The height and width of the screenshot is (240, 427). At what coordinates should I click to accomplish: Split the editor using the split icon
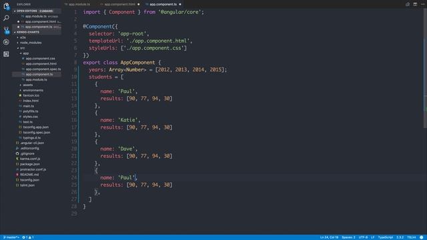pyautogui.click(x=415, y=4)
